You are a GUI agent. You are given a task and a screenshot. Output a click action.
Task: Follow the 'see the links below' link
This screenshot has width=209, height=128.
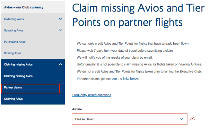pyautogui.click(x=125, y=79)
